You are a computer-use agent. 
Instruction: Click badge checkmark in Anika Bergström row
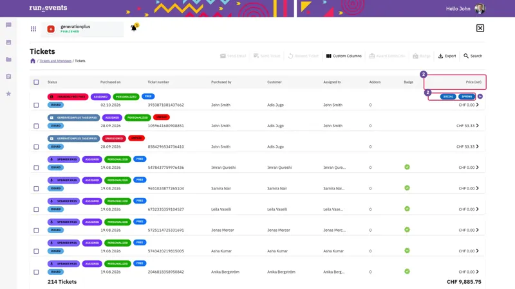click(x=407, y=271)
